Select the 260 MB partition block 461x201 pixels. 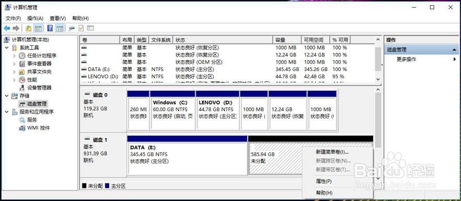point(138,111)
